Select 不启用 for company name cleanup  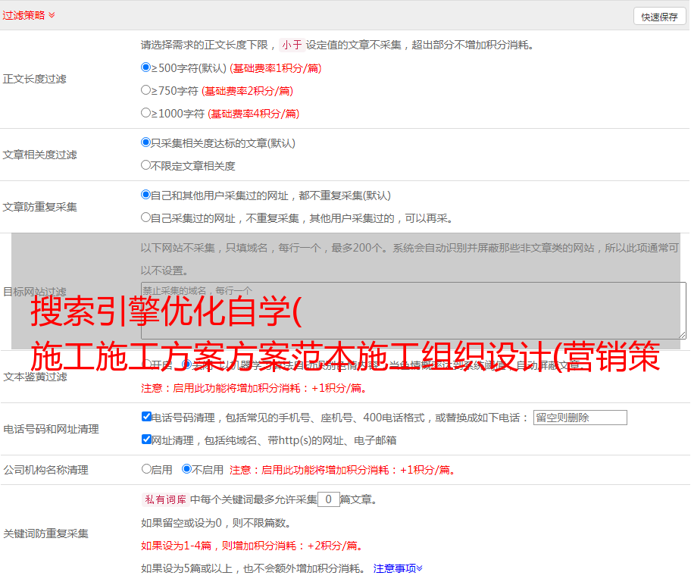tap(186, 469)
